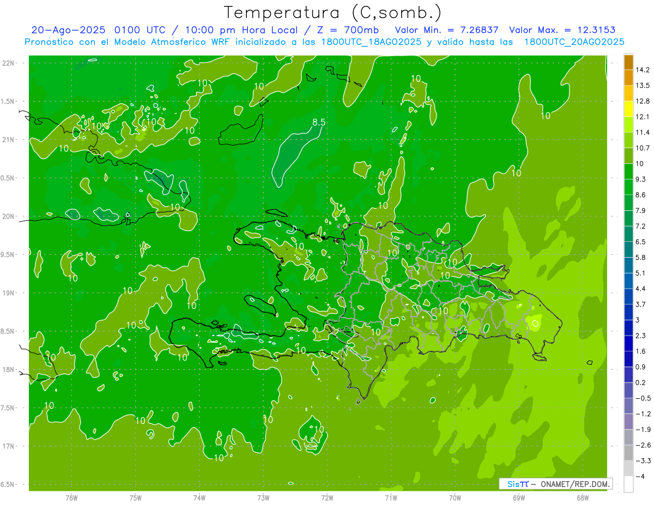Viewport: 654px width, 505px height.
Task: Click the '71W' longitude axis label
Action: 391,497
